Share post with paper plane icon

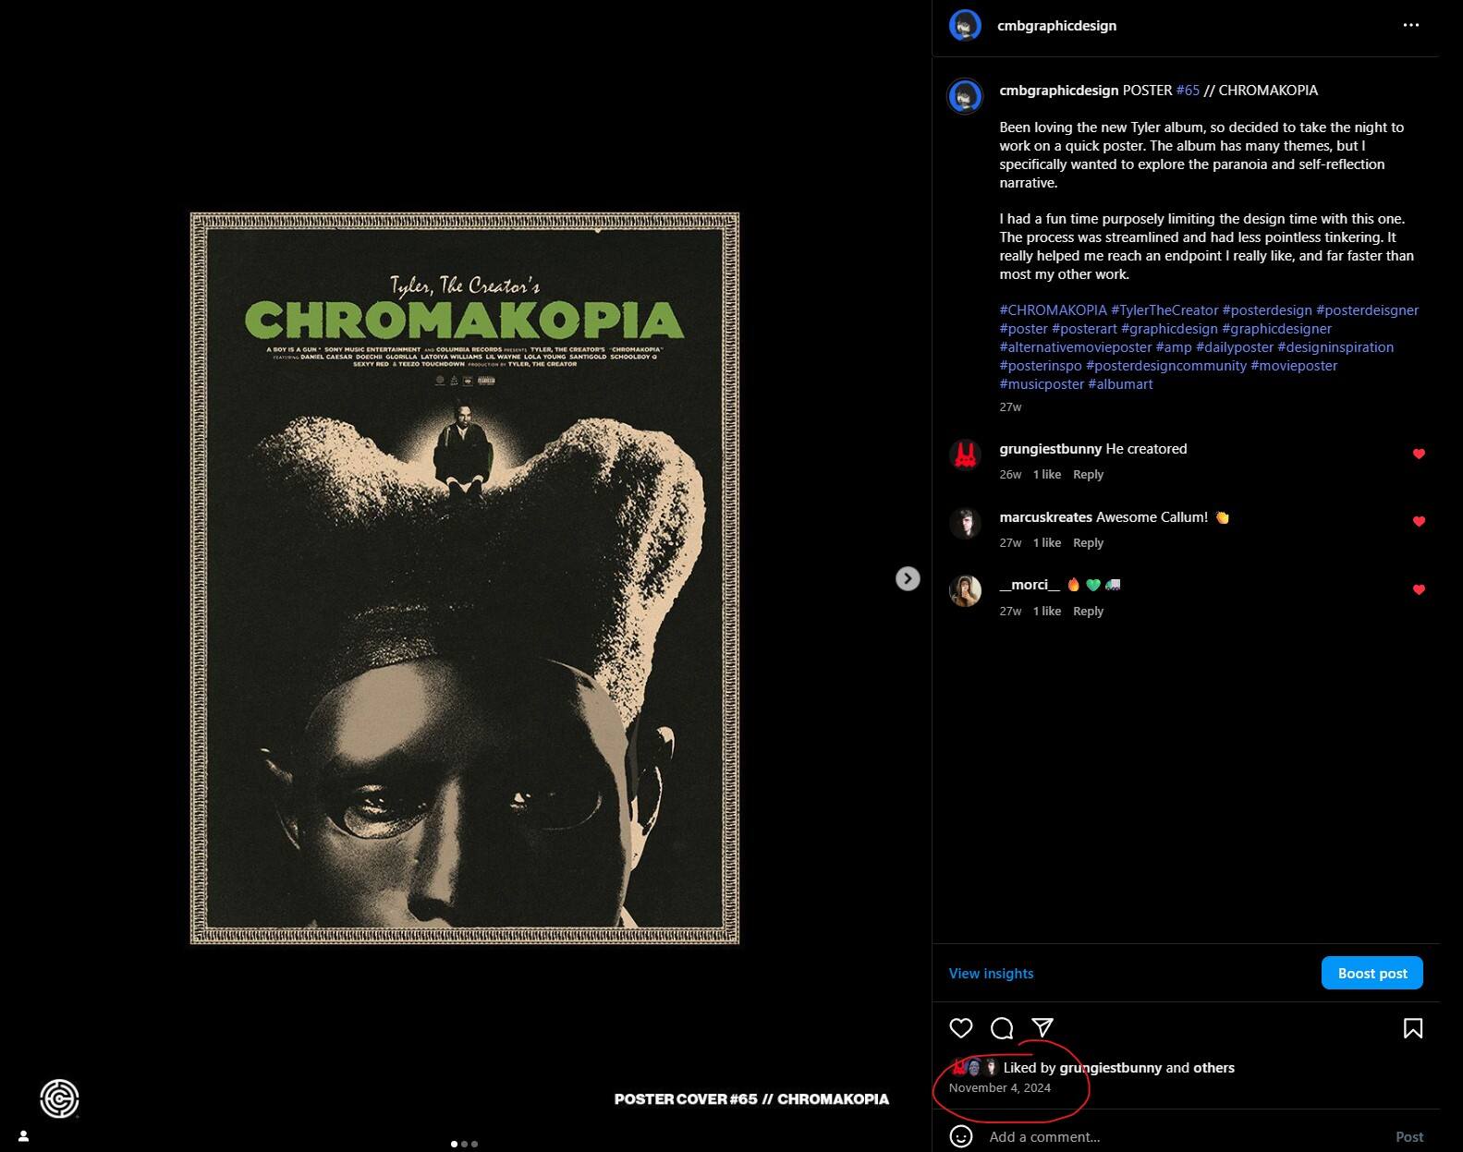[x=1042, y=1028]
